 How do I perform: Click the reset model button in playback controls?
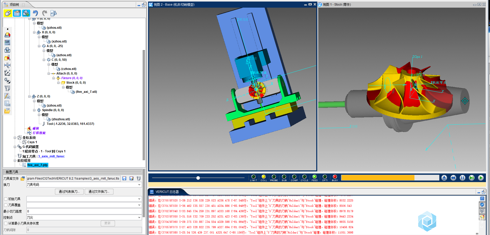444,178
